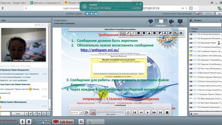
Task: Switch to Desktop sharing mode
Action: pos(180,23)
